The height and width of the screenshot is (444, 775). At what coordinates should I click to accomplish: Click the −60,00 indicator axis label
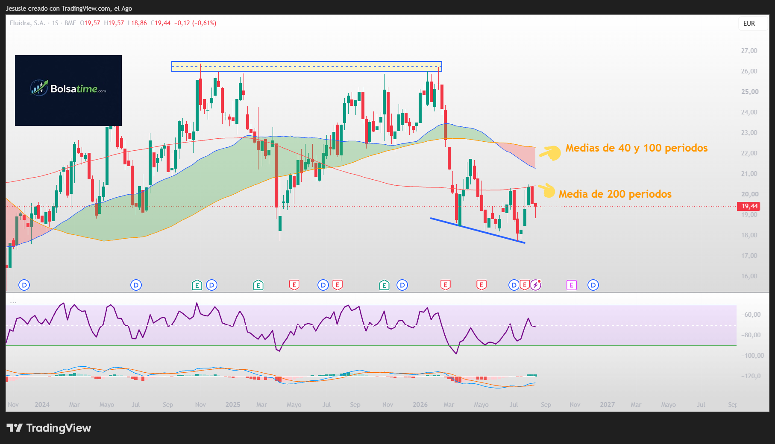click(x=751, y=315)
